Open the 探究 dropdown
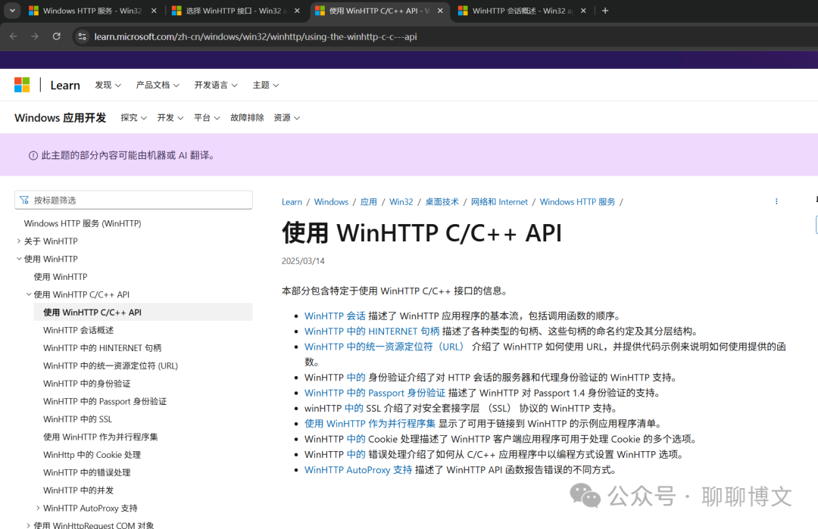 (133, 118)
